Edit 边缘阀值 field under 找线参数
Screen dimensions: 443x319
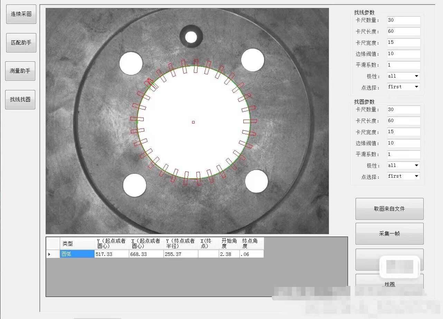[x=404, y=54]
